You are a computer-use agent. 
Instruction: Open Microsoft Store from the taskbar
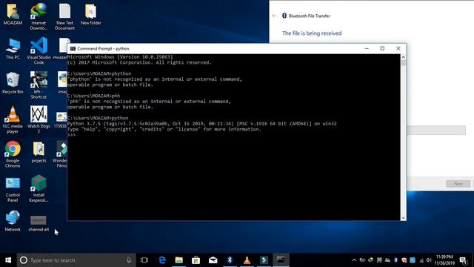[x=196, y=260]
